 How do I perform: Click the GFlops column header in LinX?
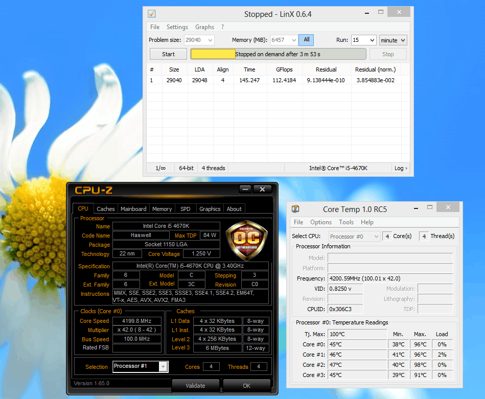coord(284,69)
